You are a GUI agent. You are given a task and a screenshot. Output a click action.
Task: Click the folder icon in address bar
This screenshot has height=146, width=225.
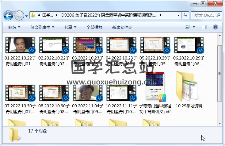[32, 15]
